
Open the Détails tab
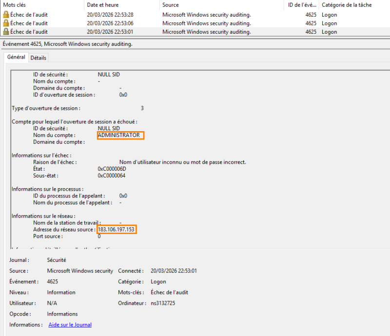(39, 58)
